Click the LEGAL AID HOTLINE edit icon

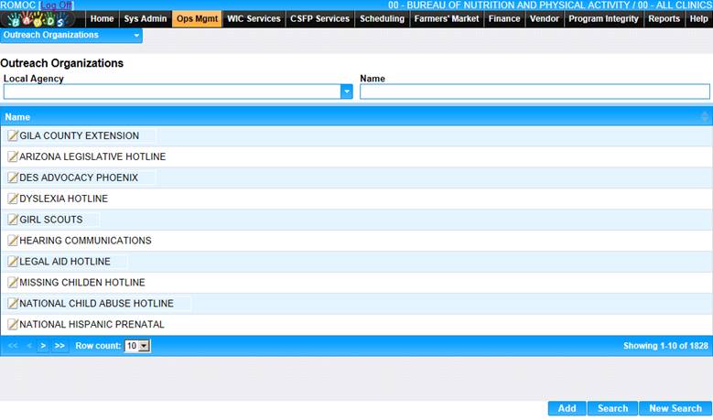13,263
